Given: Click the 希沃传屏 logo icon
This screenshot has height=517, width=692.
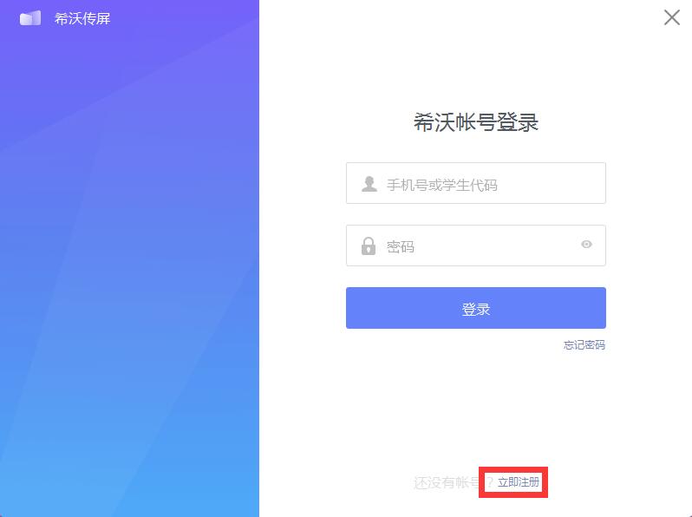Looking at the screenshot, I should (30, 18).
